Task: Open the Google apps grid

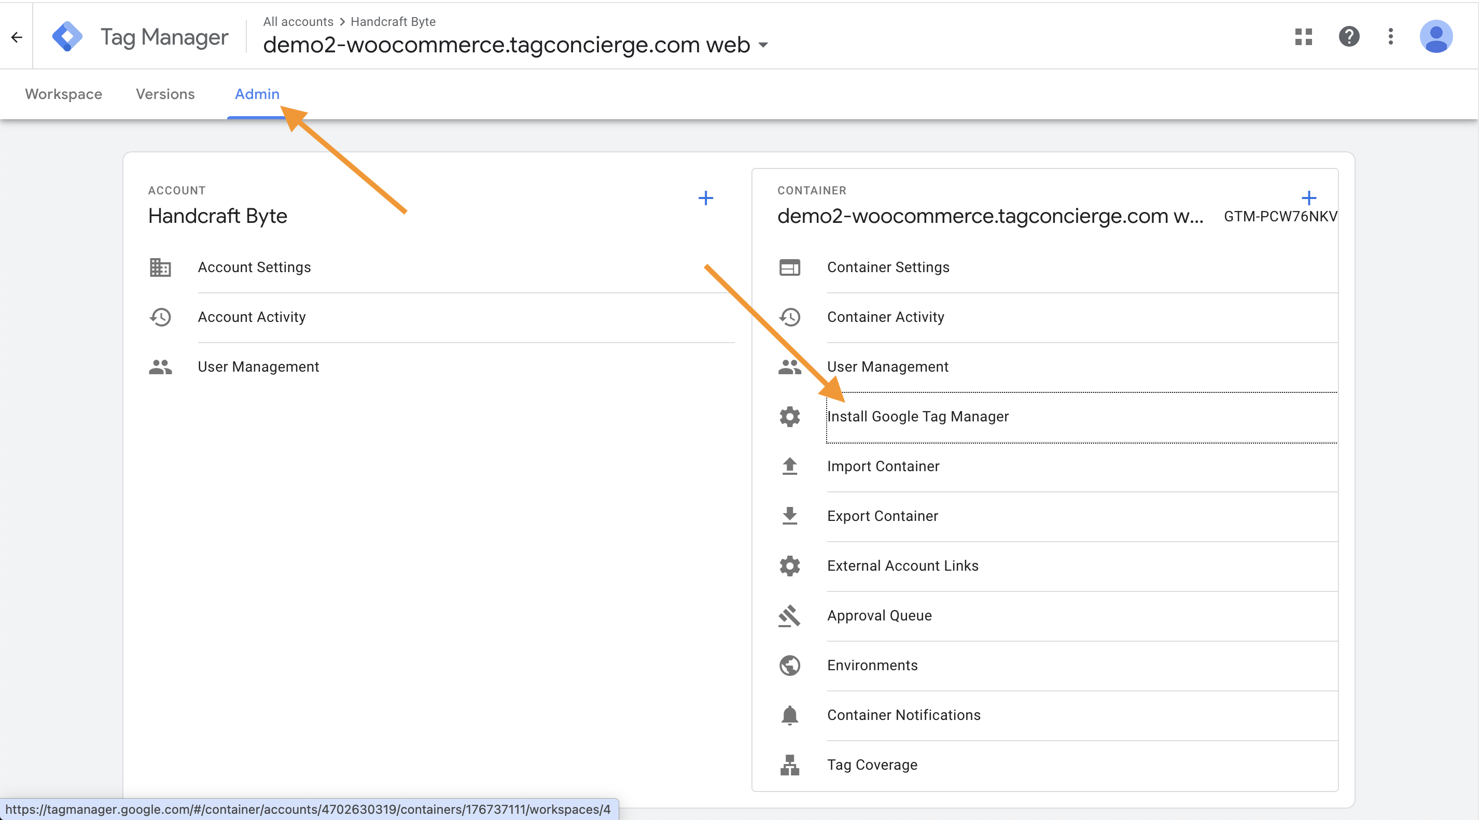Action: coord(1303,37)
